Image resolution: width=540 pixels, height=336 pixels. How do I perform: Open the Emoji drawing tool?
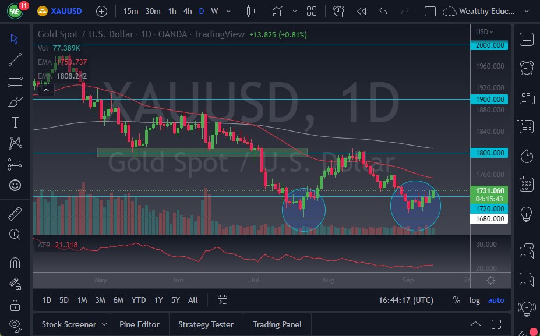(x=15, y=185)
